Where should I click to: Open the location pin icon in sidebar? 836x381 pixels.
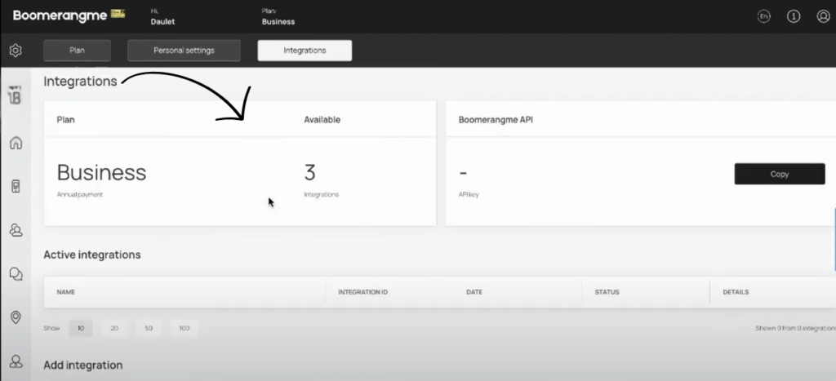(x=16, y=317)
